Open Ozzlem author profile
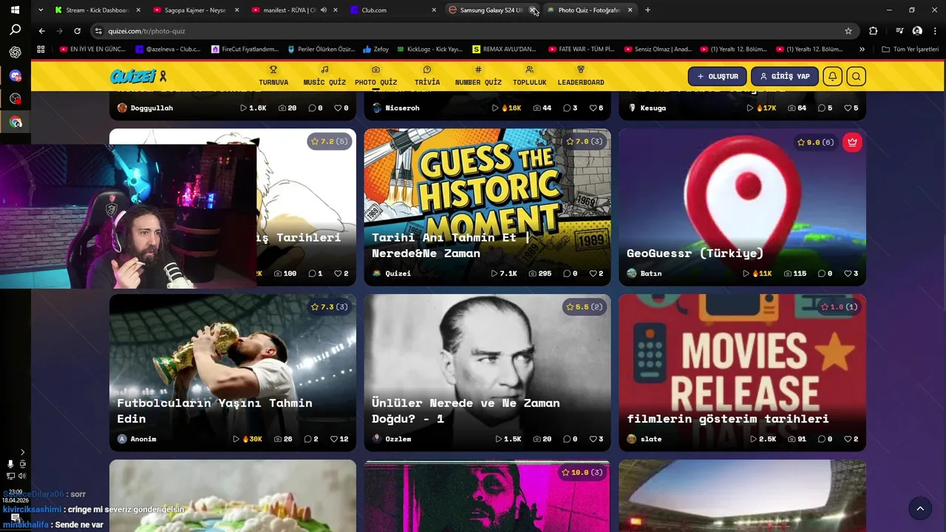Image resolution: width=946 pixels, height=532 pixels. pos(392,439)
